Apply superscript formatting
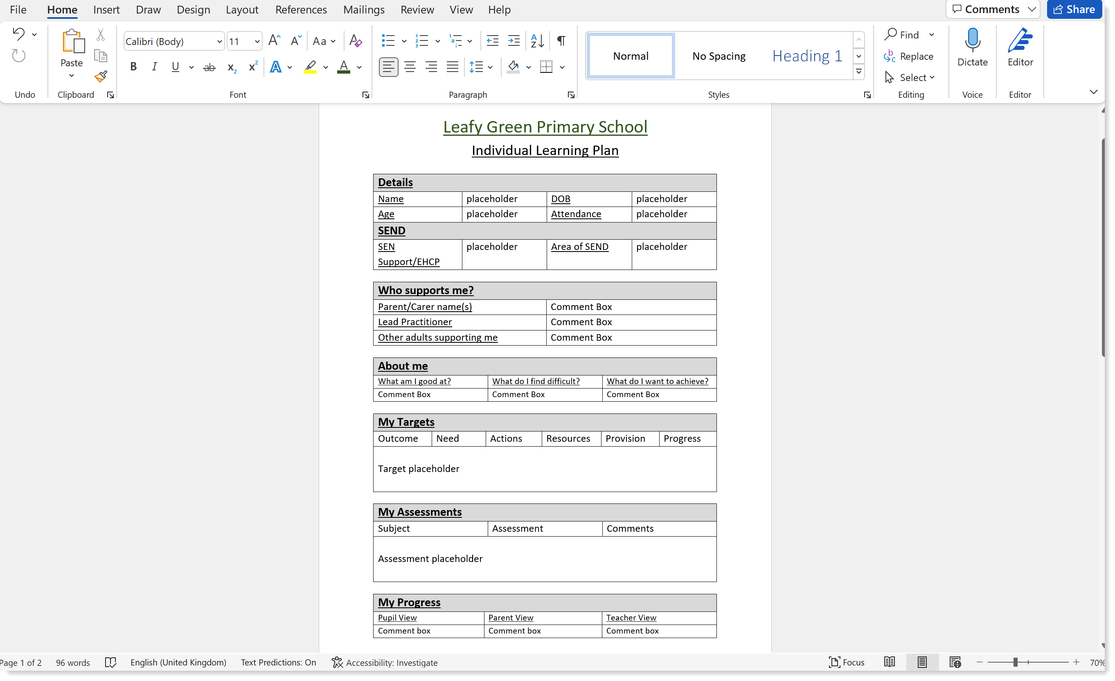1115x681 pixels. tap(253, 67)
